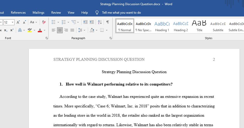Open Multilevel List dropdown arrow
The height and width of the screenshot is (128, 244).
point(78,22)
